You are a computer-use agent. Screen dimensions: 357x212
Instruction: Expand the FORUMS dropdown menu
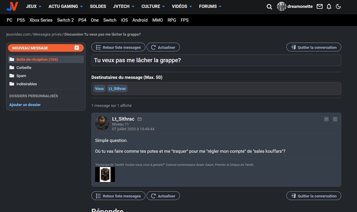point(210,6)
